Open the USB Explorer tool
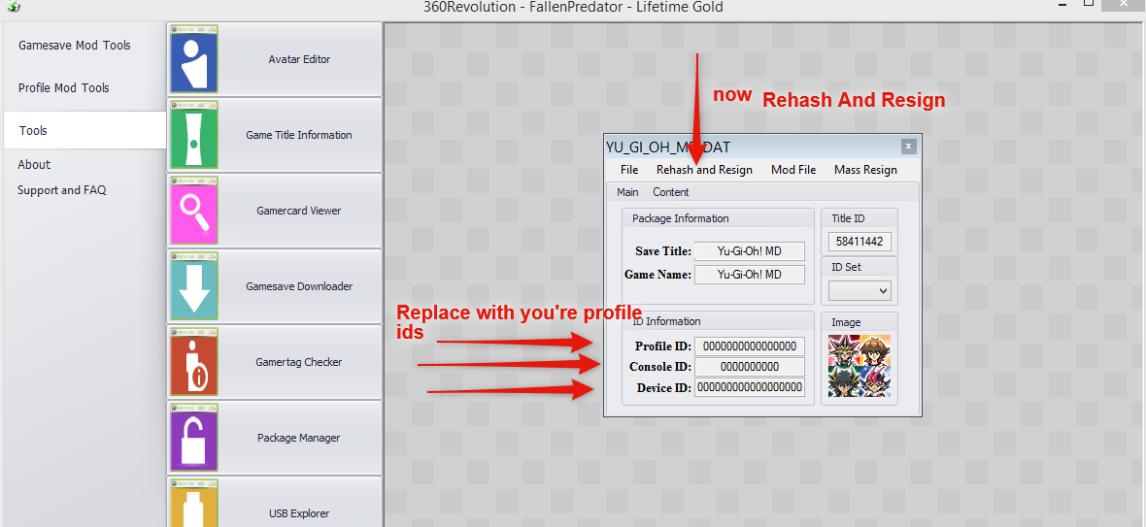 [274, 504]
